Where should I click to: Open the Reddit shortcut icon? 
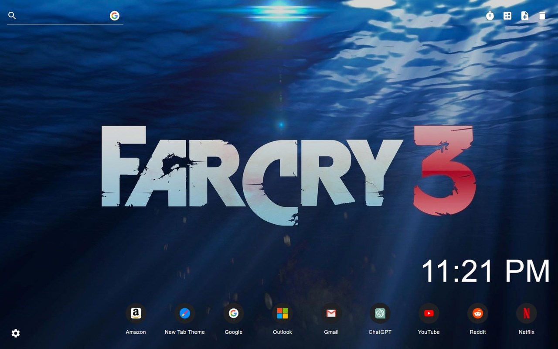pyautogui.click(x=478, y=313)
